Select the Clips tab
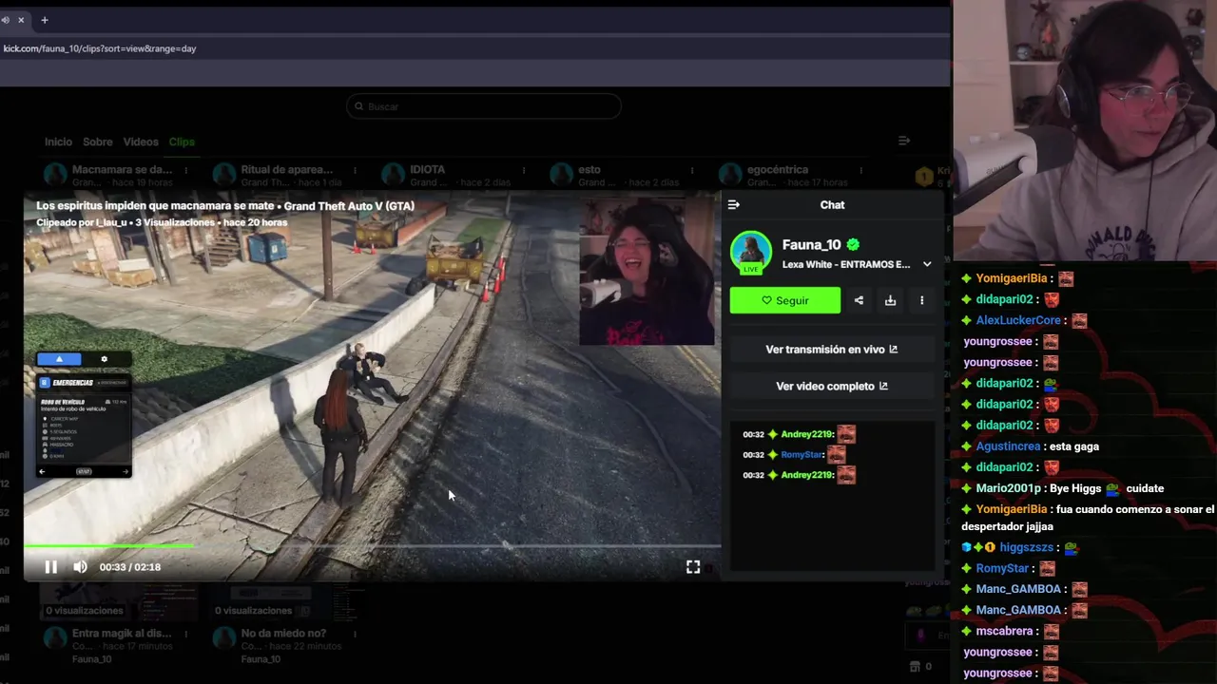Viewport: 1217px width, 684px height. coord(182,142)
